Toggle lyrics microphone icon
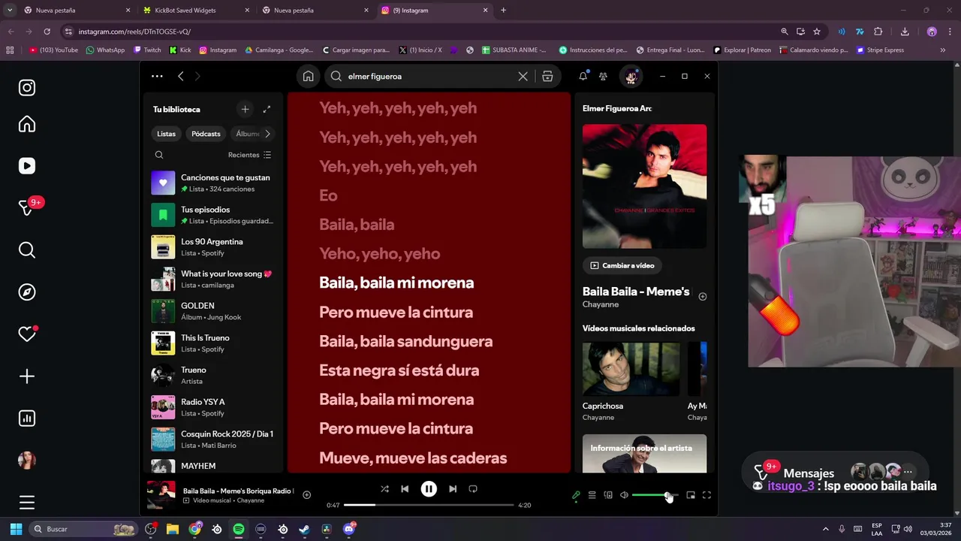Screen dimensions: 961x541 coord(576,495)
